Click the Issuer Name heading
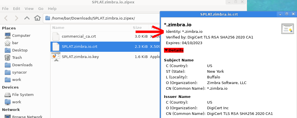The height and width of the screenshot is (118, 297). tap(177, 97)
